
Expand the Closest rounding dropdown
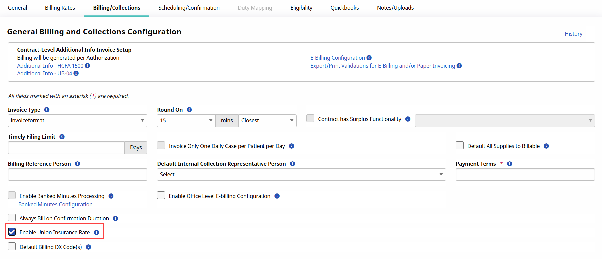tap(267, 121)
